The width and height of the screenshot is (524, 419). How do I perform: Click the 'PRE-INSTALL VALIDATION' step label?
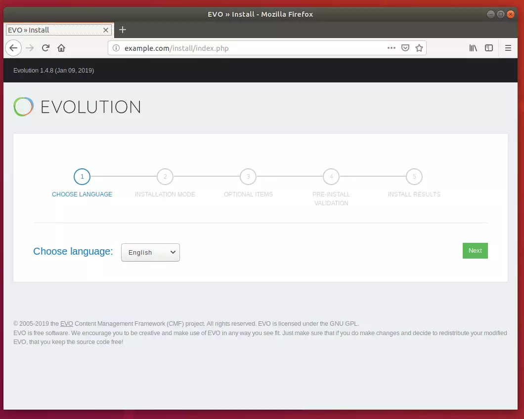click(331, 198)
